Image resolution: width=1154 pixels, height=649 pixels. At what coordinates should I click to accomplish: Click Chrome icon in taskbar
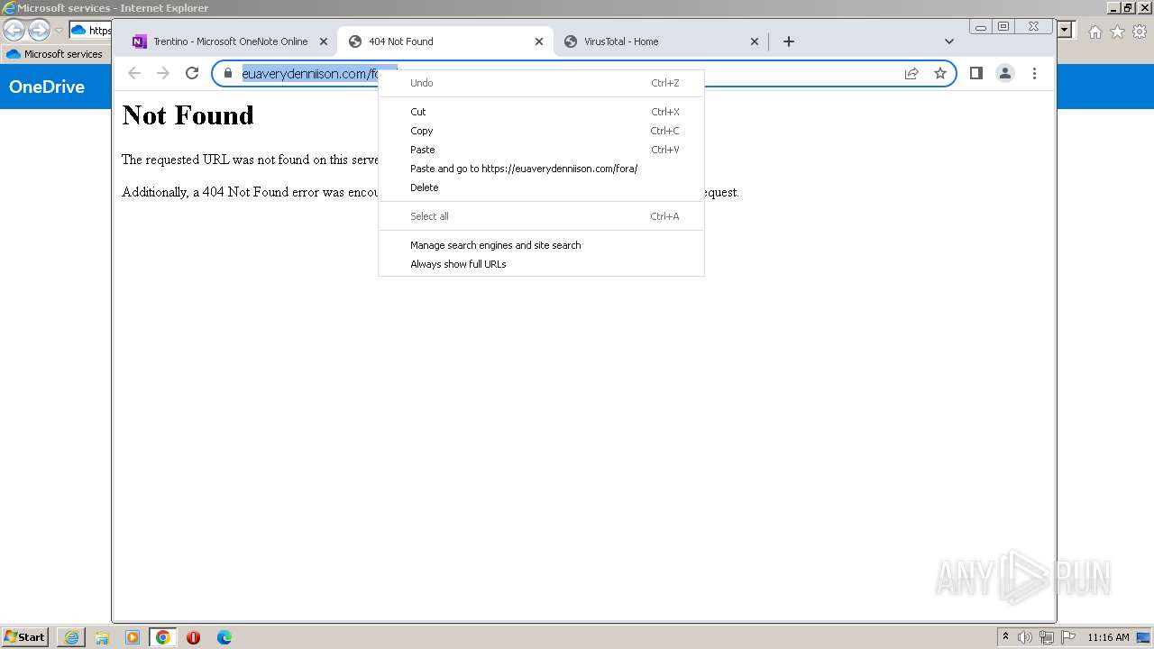tap(163, 637)
